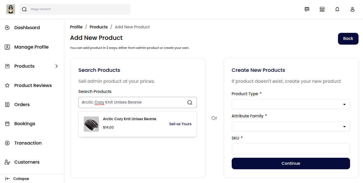Run the beanie search via magnifier icon

[190, 102]
